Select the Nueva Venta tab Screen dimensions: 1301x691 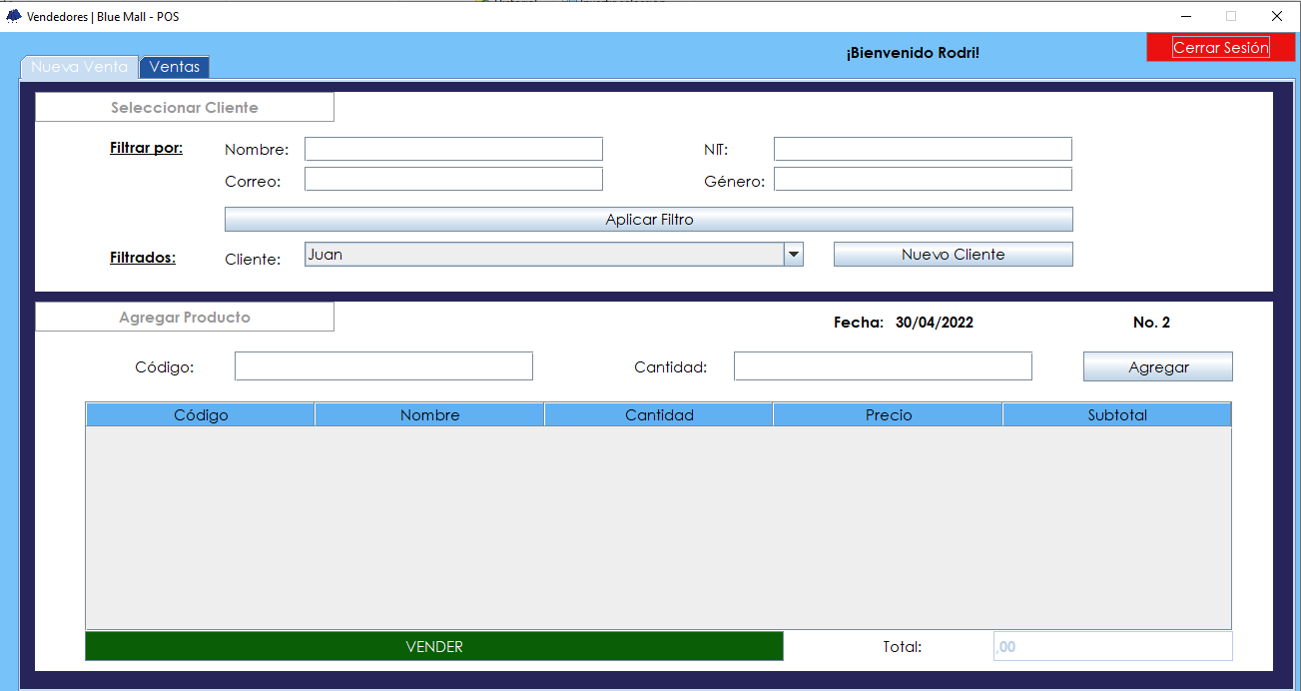tap(80, 67)
